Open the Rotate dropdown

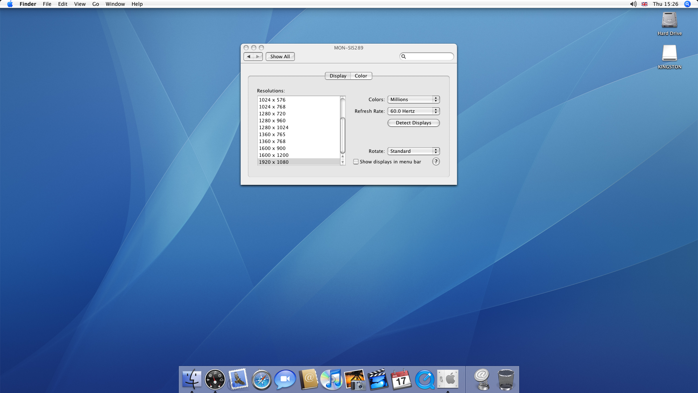(x=413, y=151)
